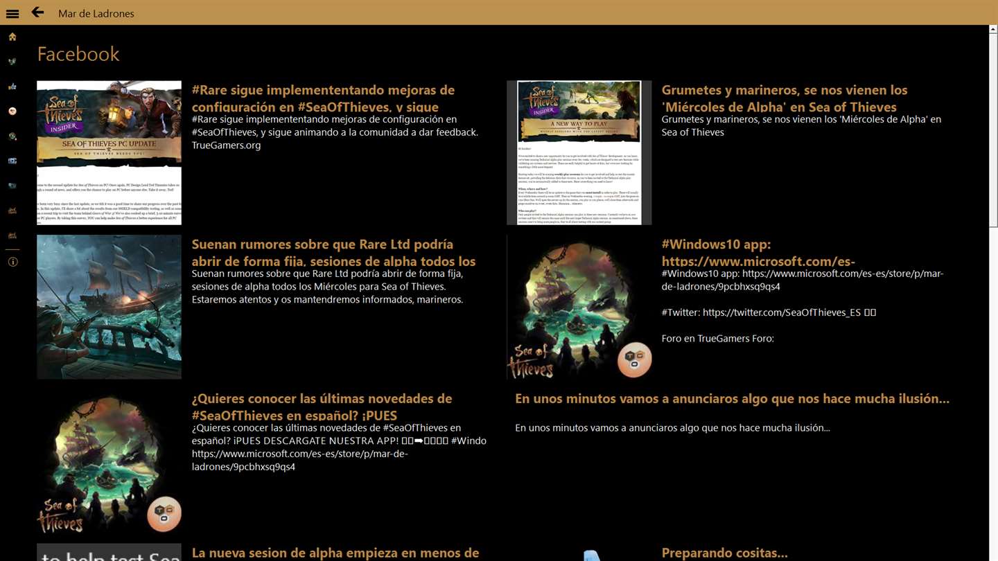Open post 'Grumetes y marineros' headline
The width and height of the screenshot is (998, 561).
(x=784, y=98)
